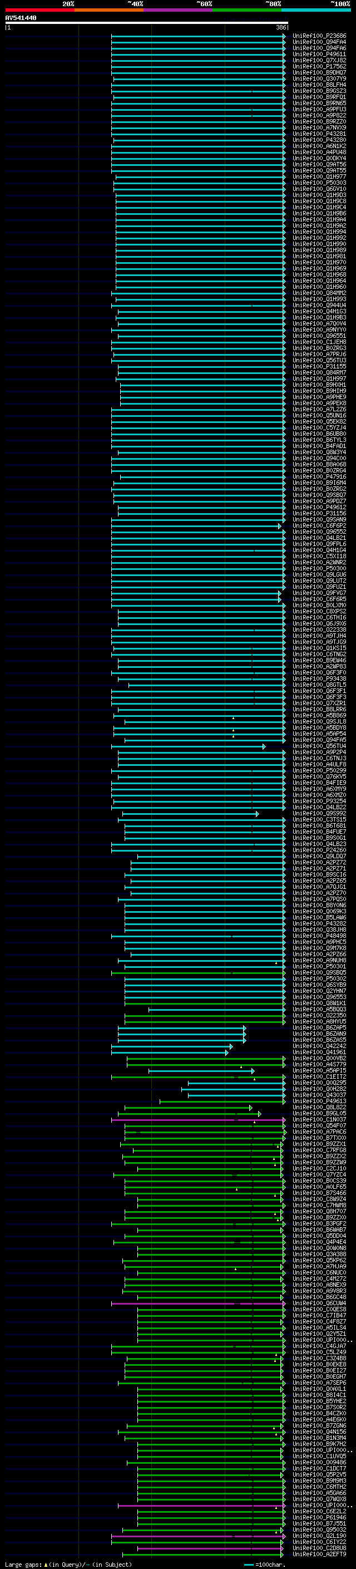Select the UniRef100_Q43037 label
Image resolution: width=356 pixels, height=1569 pixels.
point(319,1096)
